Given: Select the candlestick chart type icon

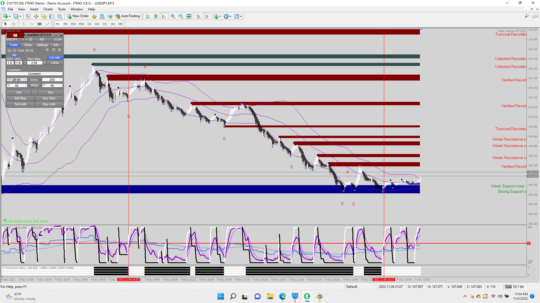Looking at the screenshot, I should (x=156, y=16).
